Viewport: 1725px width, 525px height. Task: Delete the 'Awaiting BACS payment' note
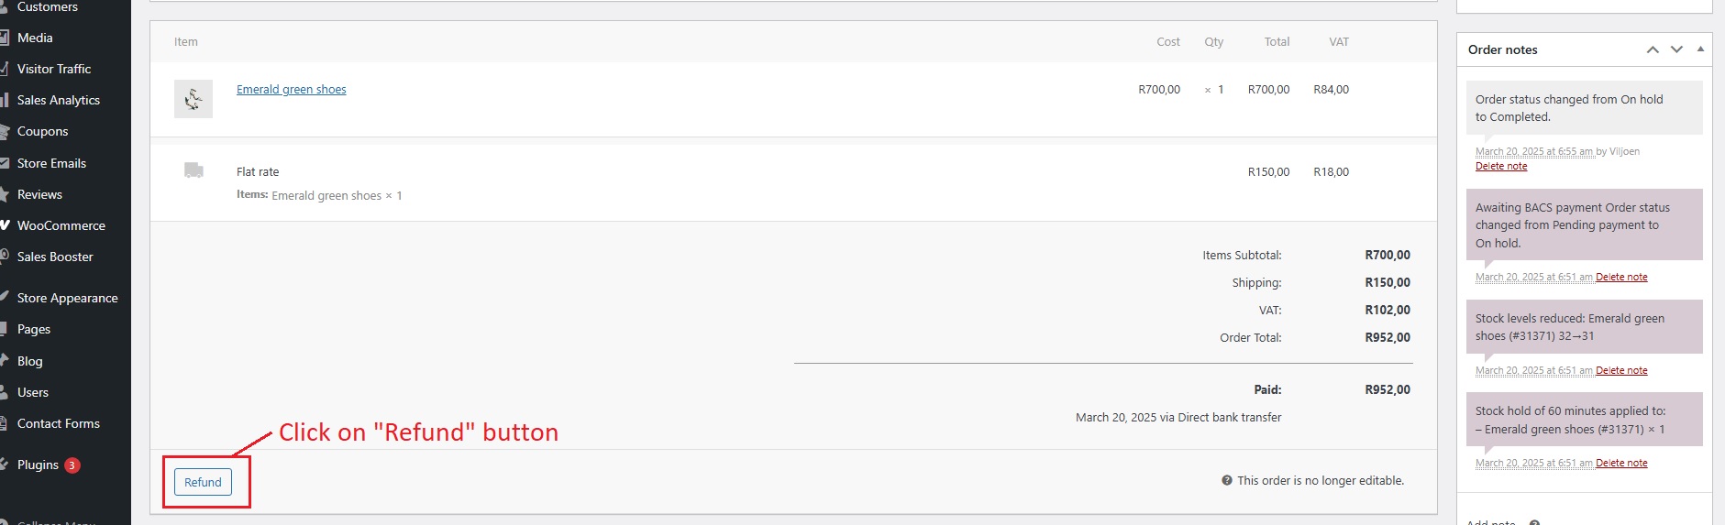pyautogui.click(x=1621, y=277)
